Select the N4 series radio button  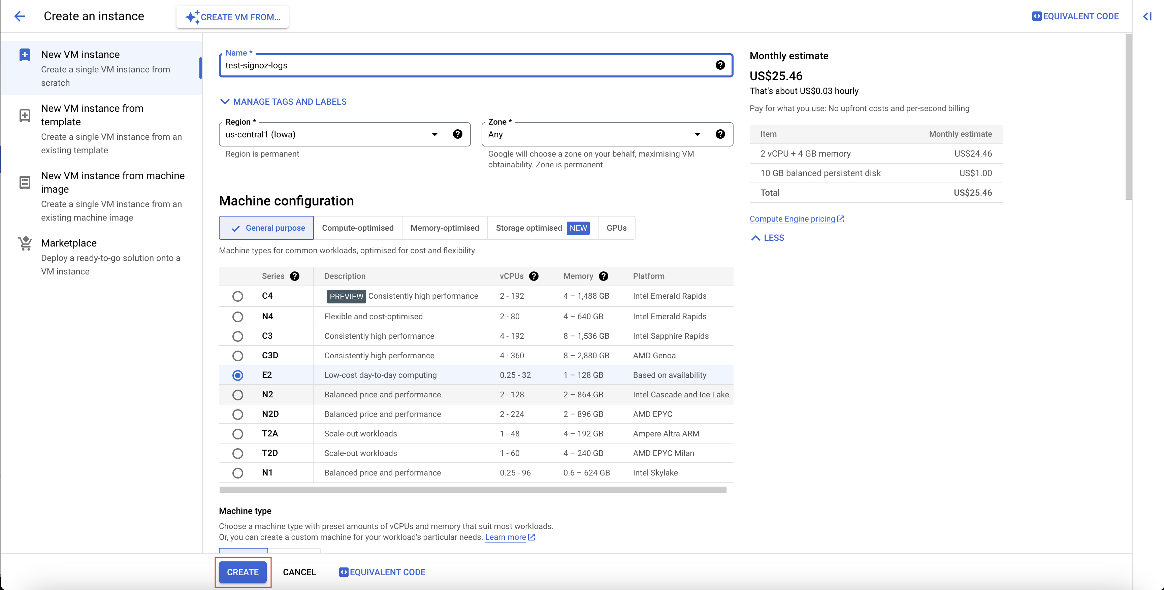click(238, 317)
